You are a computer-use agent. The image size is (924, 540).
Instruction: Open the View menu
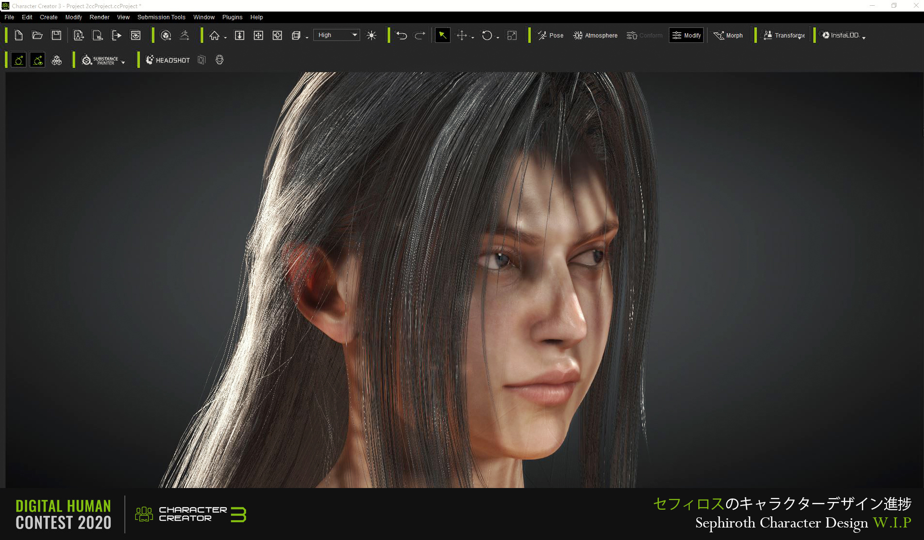click(x=123, y=17)
